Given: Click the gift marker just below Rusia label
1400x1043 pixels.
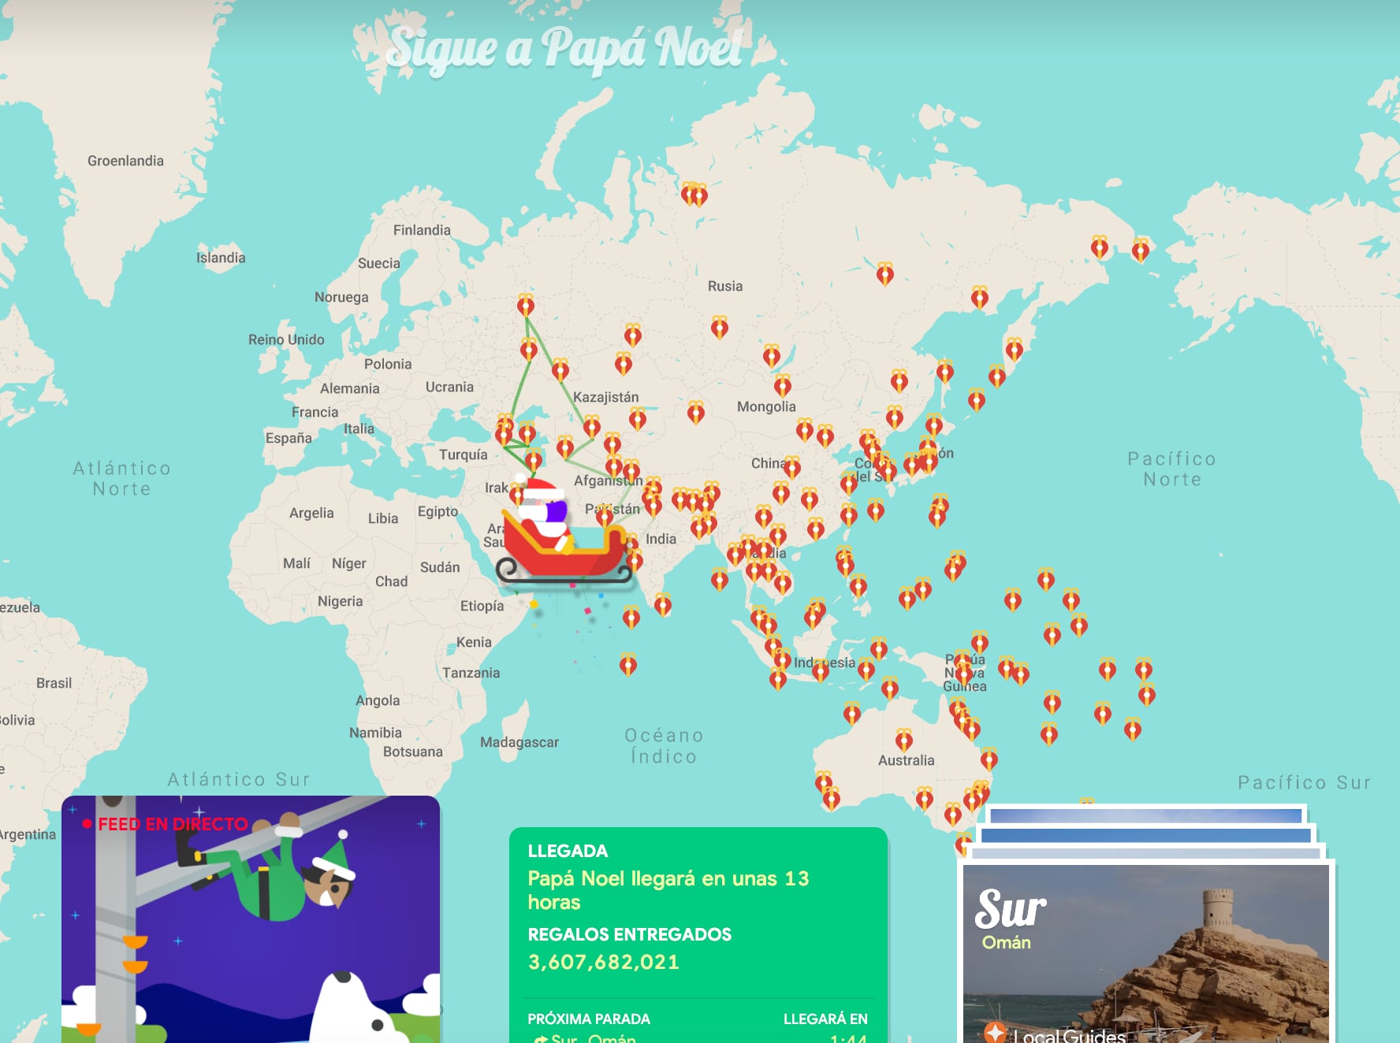Looking at the screenshot, I should click(719, 326).
